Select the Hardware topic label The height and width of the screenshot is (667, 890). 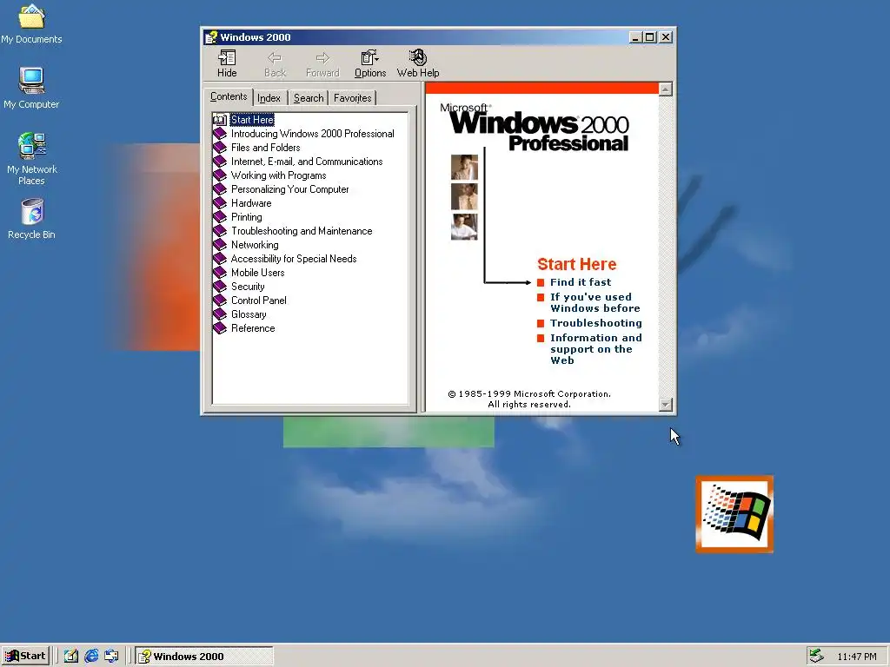coord(251,203)
